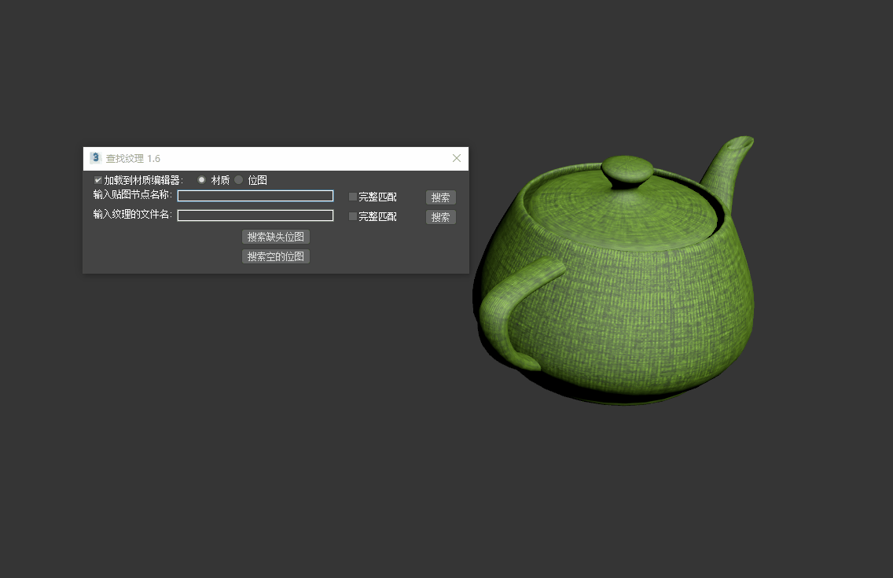The image size is (893, 578).
Task: Click the 搜索缺失位图 button
Action: pos(276,237)
